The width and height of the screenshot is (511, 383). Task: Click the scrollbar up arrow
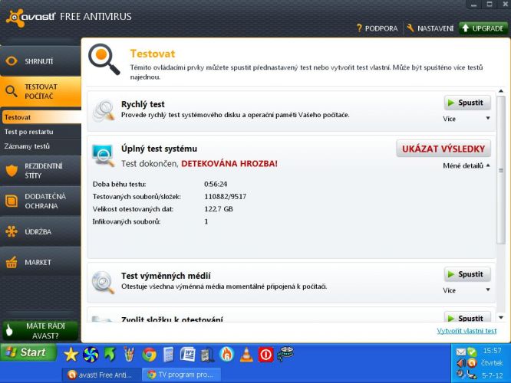click(x=501, y=91)
